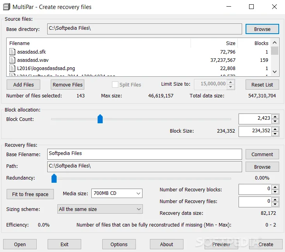Click the Remove Files button
285x252 pixels.
pos(68,85)
